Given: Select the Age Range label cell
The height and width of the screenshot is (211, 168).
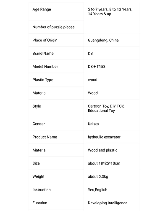Looking at the screenshot, I should (56, 11).
